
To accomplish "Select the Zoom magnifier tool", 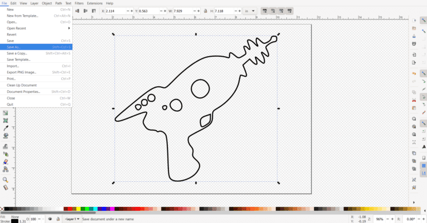I will point(6,180).
